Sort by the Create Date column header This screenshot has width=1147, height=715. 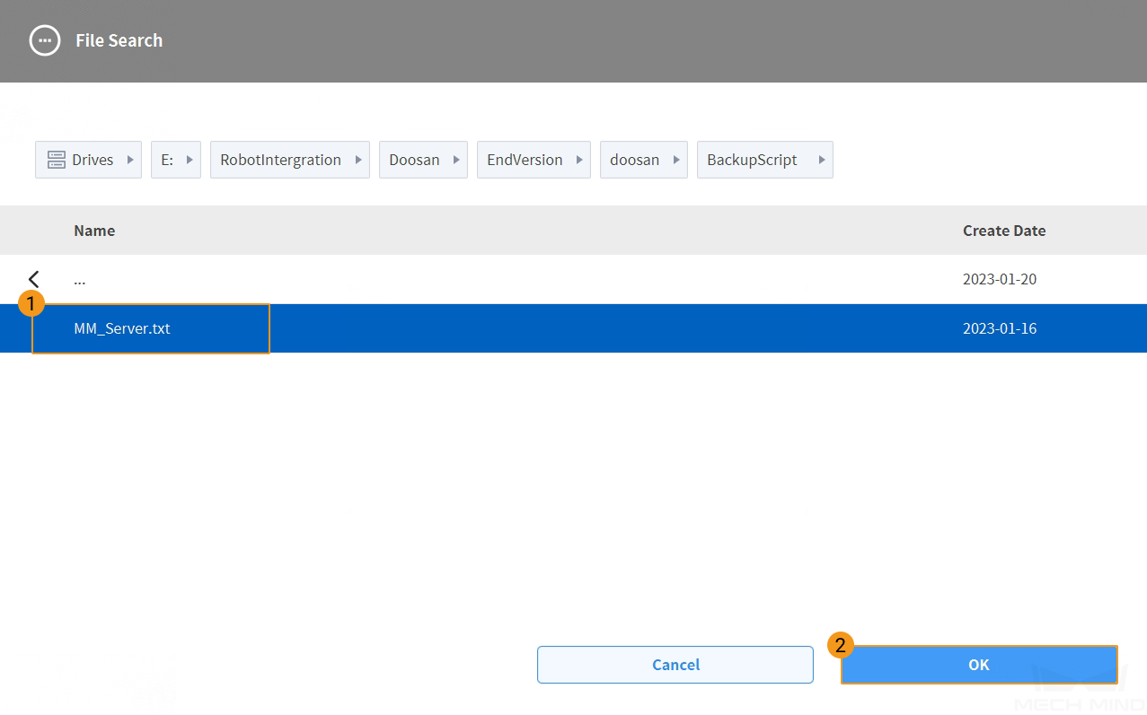pos(1004,231)
